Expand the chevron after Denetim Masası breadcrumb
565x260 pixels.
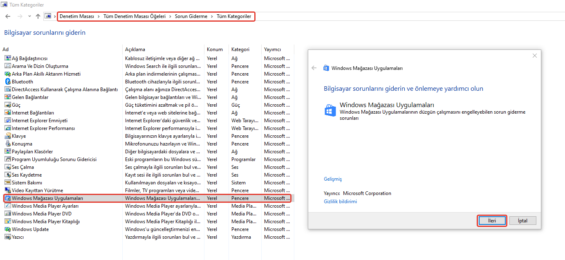coord(98,16)
